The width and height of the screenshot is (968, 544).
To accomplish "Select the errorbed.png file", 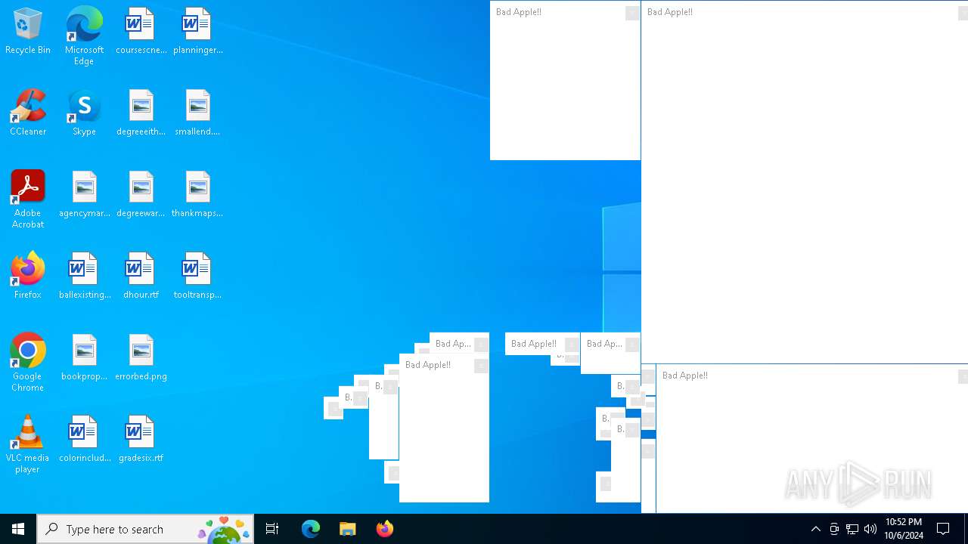I will 141,358.
